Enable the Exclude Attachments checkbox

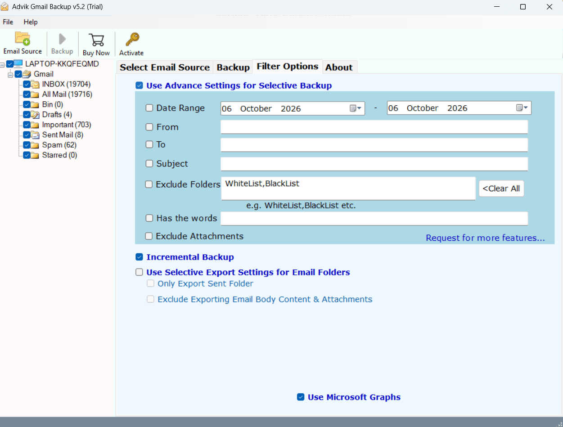pyautogui.click(x=149, y=236)
